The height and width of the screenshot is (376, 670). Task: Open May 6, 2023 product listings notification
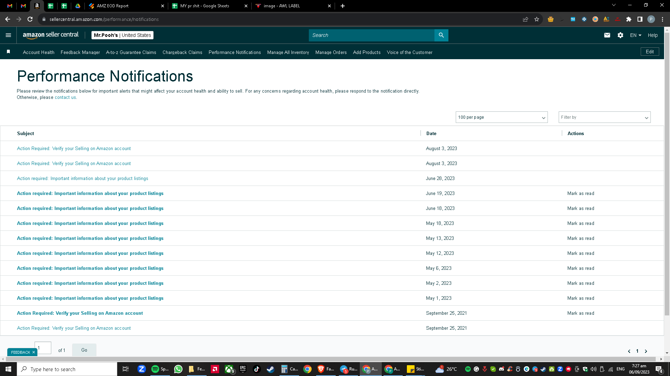90,268
